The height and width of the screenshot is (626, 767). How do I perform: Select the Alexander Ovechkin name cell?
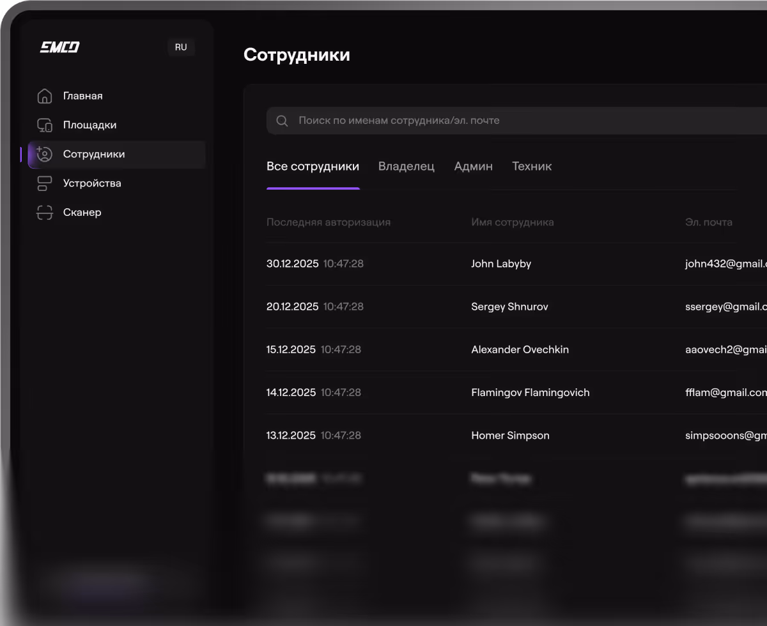pyautogui.click(x=520, y=349)
